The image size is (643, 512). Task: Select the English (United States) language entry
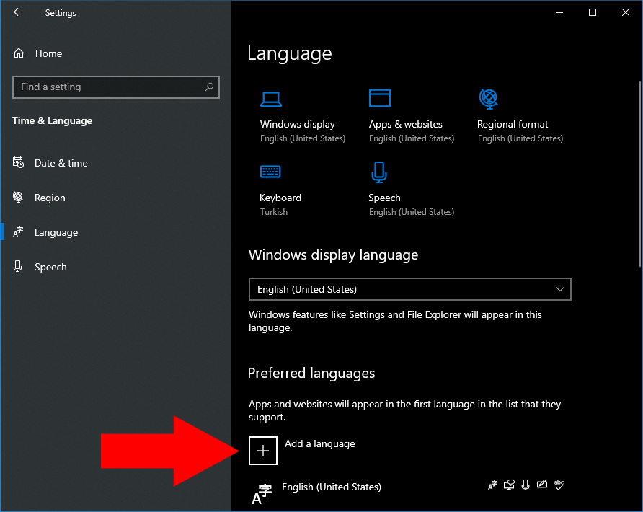[332, 487]
